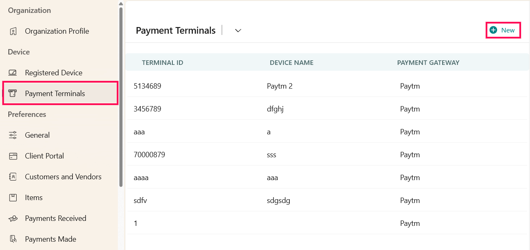Click the Payments Received hand icon
Image resolution: width=530 pixels, height=250 pixels.
13,218
